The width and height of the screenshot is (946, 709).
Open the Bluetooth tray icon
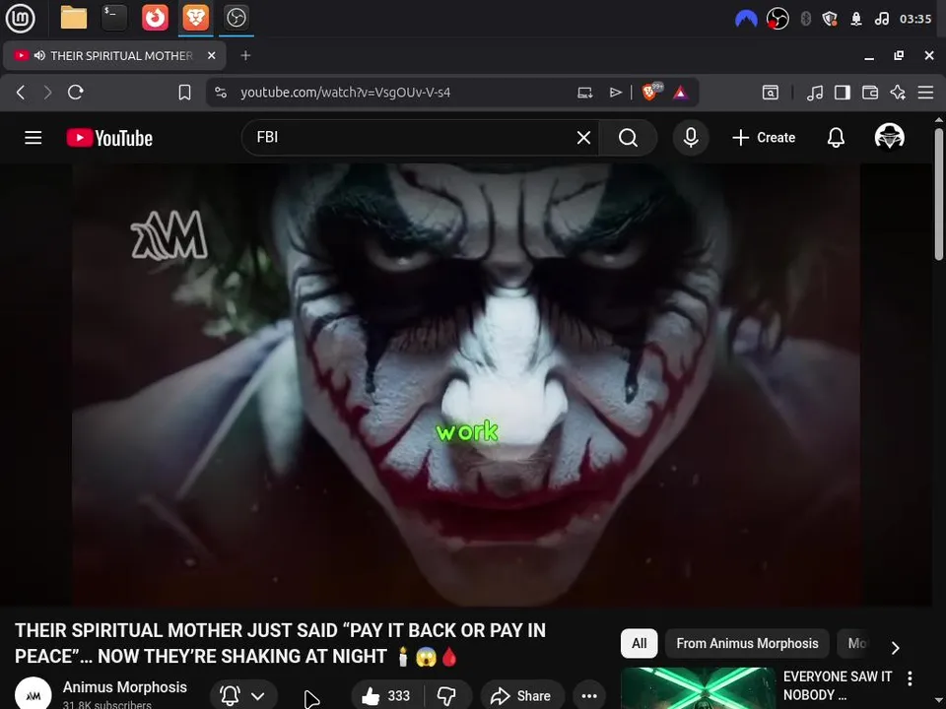[x=805, y=19]
